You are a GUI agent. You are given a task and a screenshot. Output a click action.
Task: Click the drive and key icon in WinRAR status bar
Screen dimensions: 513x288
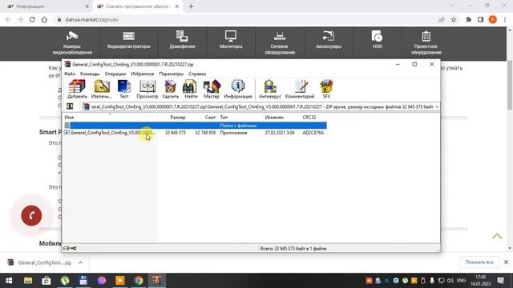pos(70,249)
